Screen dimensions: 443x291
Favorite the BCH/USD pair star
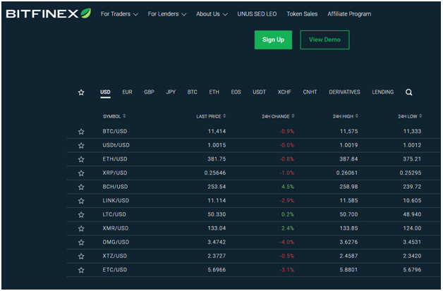pyautogui.click(x=81, y=187)
